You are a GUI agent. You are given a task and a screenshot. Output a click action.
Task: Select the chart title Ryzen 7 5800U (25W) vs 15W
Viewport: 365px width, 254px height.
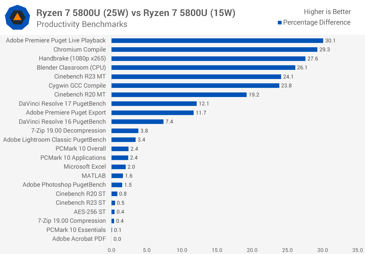pos(136,13)
